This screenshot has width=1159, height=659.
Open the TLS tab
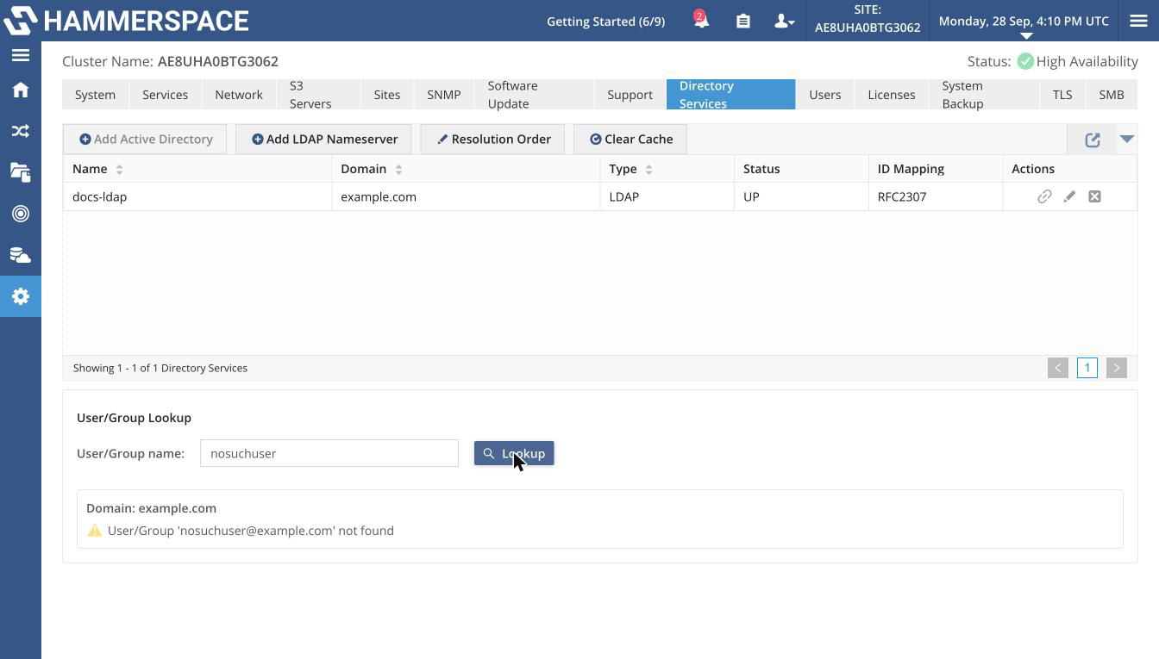pyautogui.click(x=1062, y=95)
